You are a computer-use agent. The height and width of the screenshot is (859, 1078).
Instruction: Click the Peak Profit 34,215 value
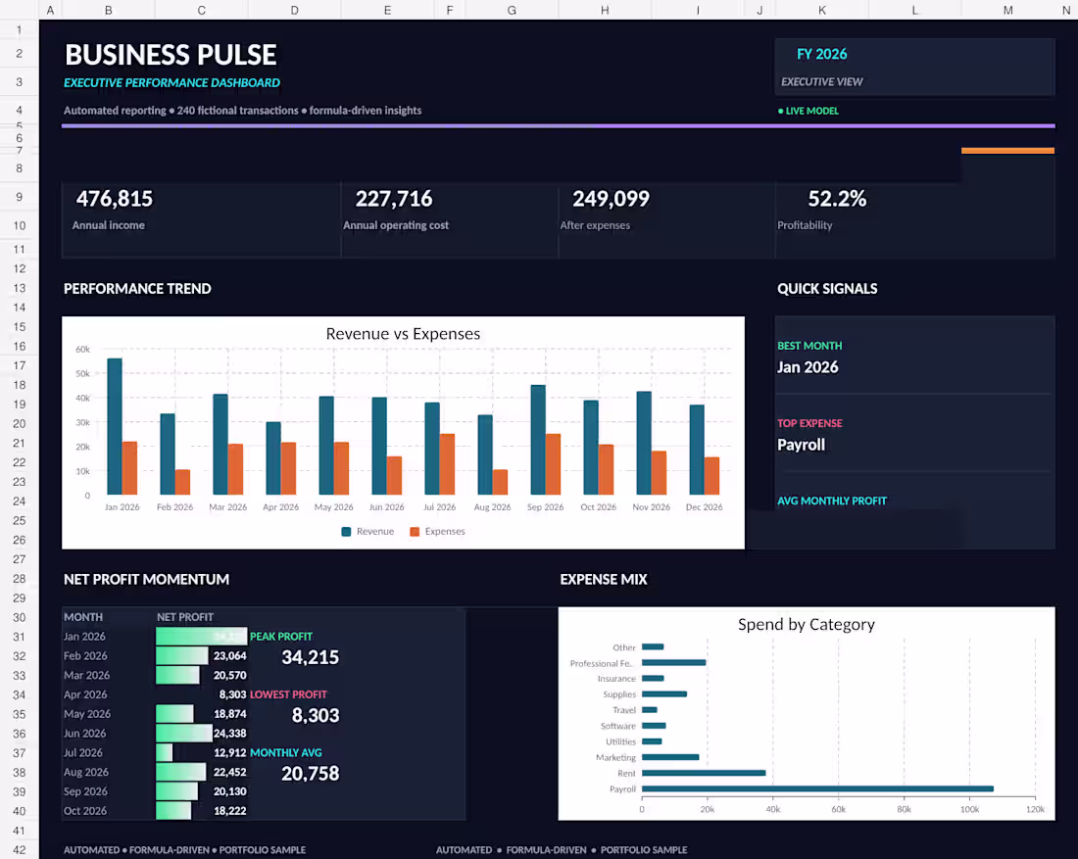tap(310, 657)
